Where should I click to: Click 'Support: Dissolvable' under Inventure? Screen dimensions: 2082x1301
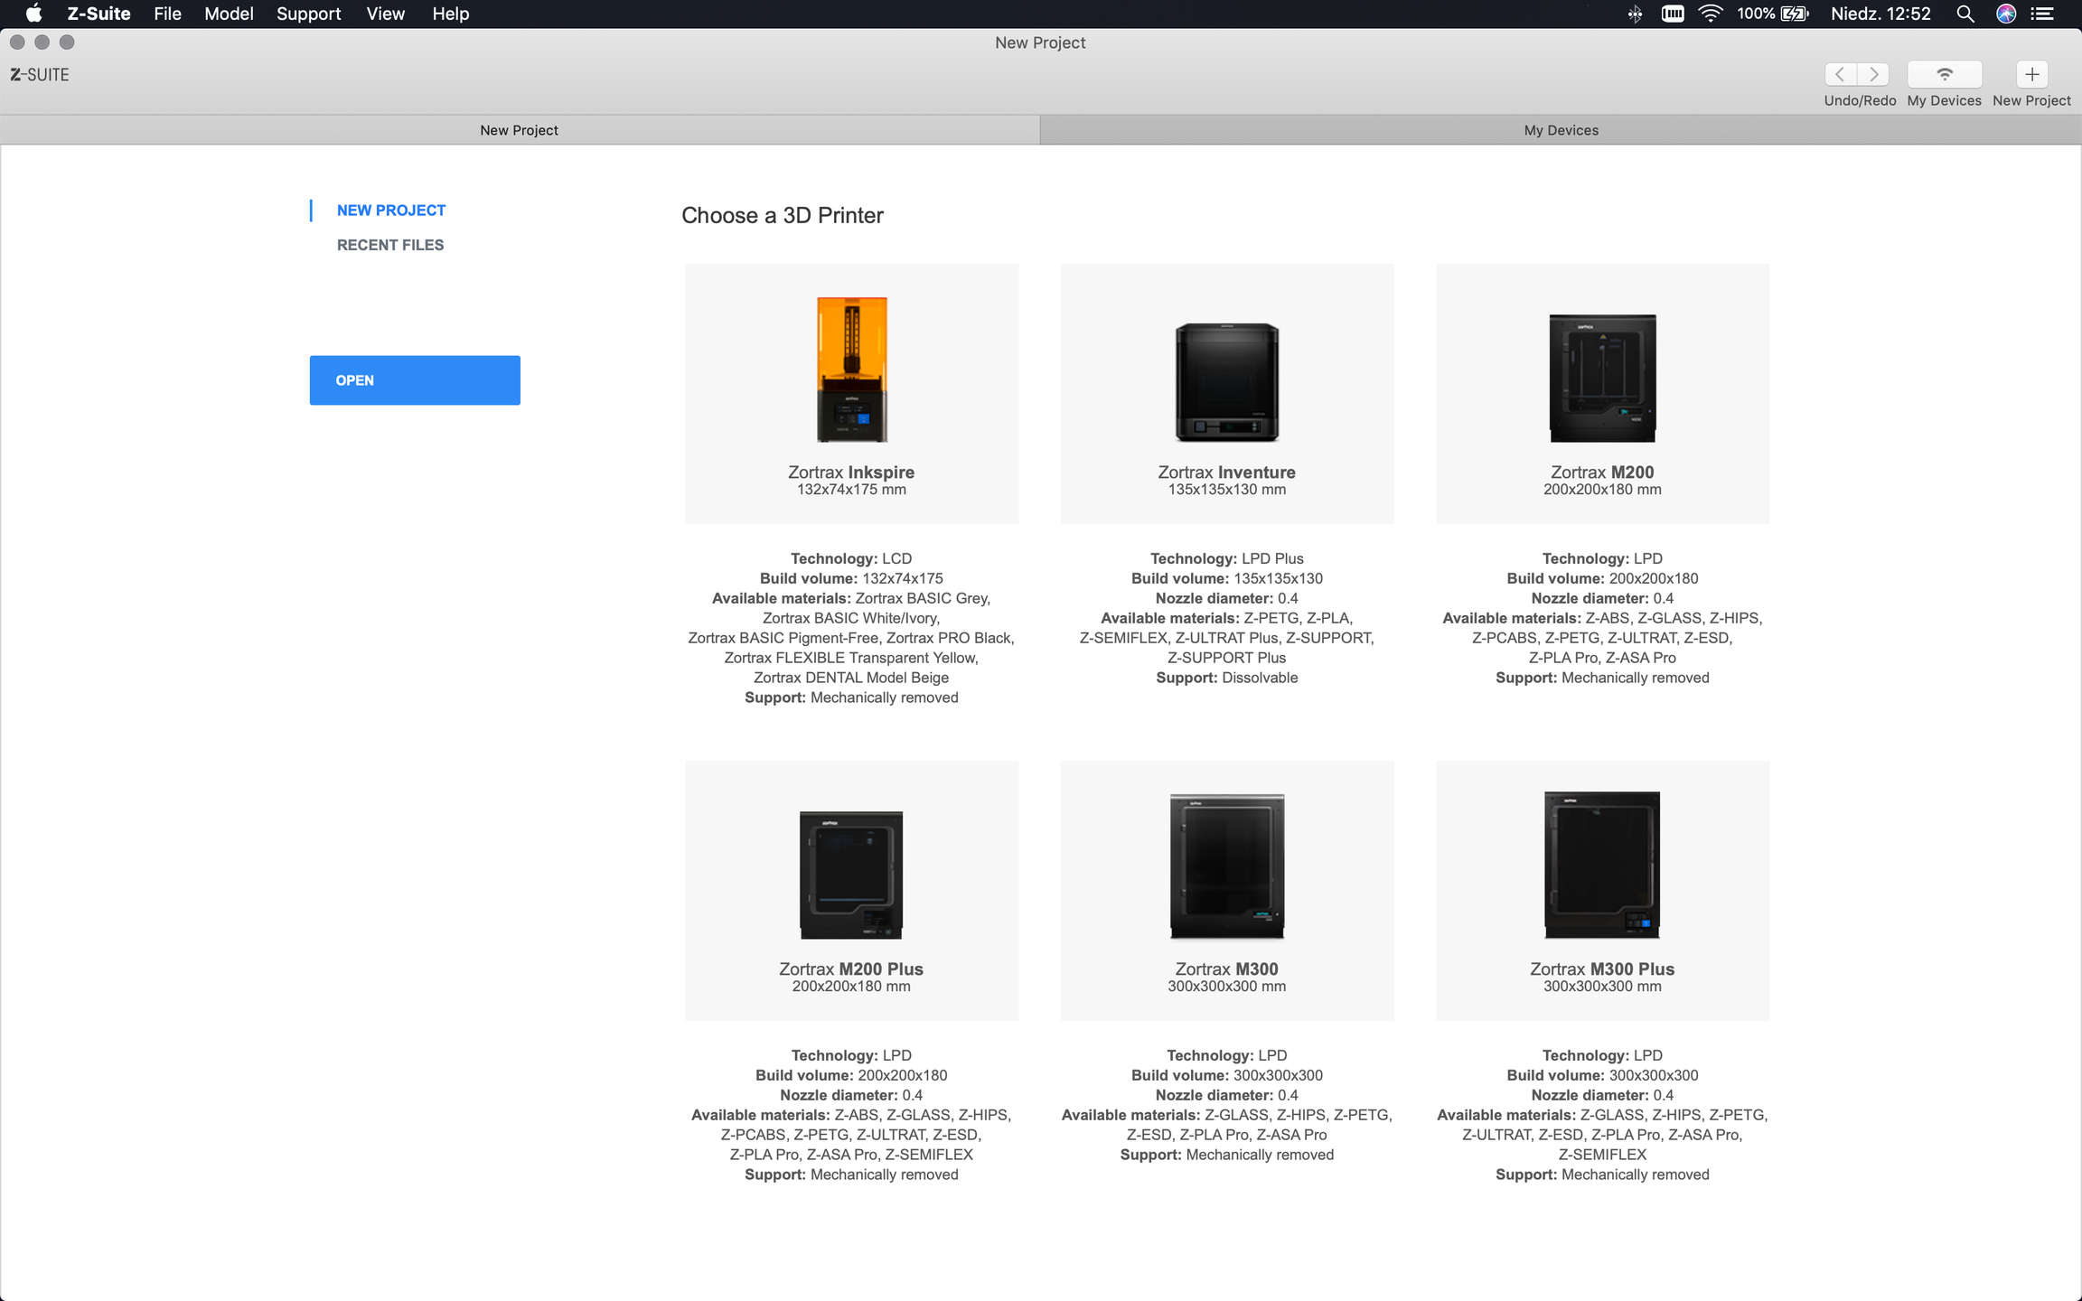click(1227, 678)
